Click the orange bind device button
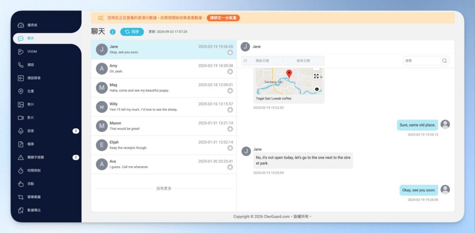Screen dimensions: 475x233 click(223, 18)
